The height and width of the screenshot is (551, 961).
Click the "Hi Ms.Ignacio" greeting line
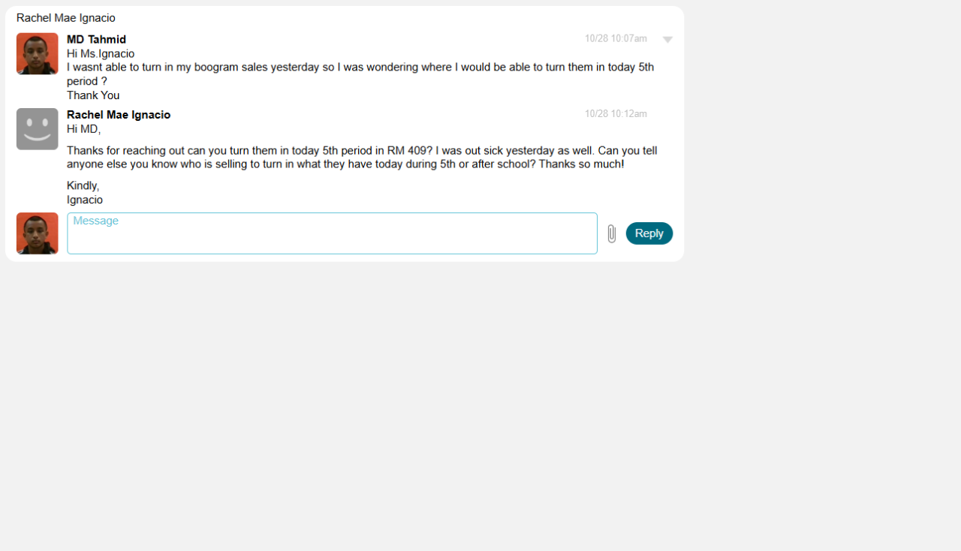[x=101, y=53]
